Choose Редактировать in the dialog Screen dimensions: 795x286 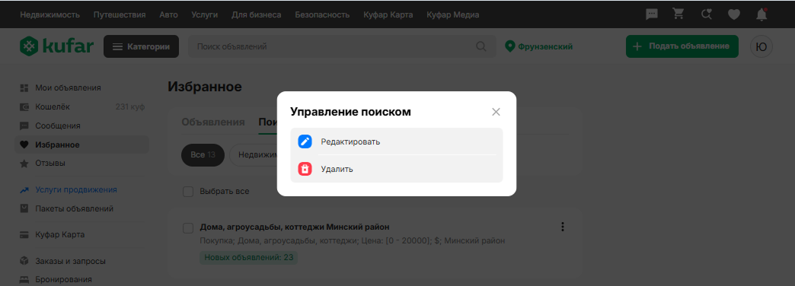[x=397, y=141]
